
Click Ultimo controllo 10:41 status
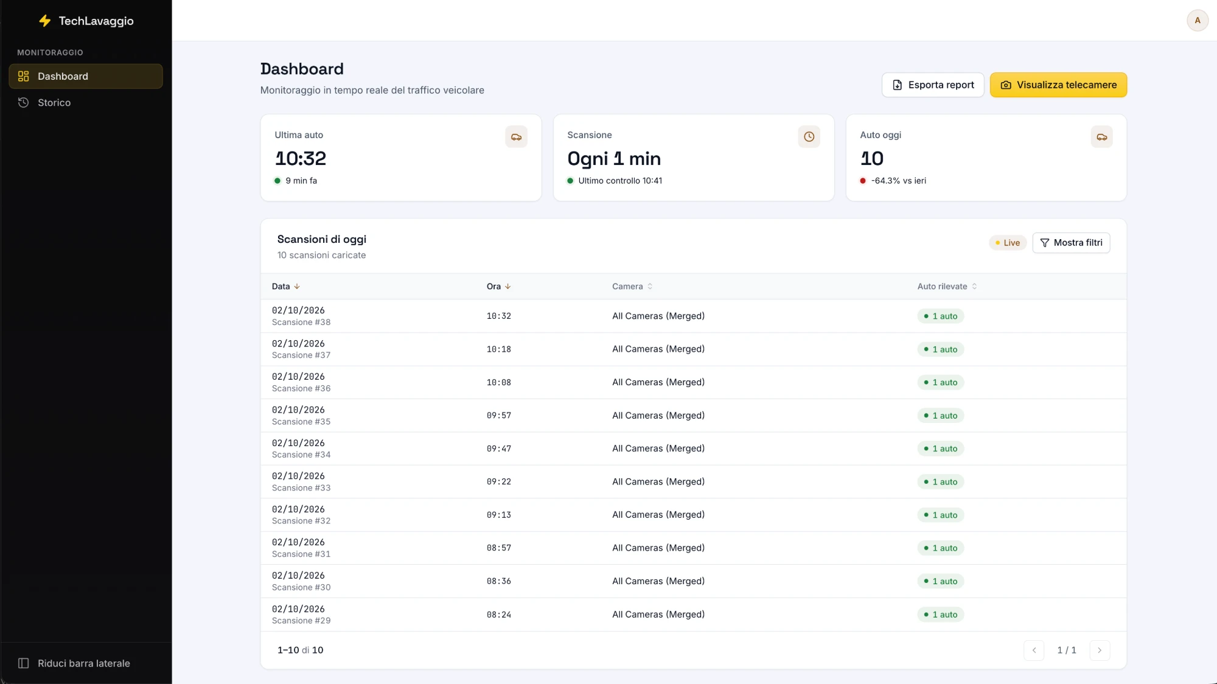615,181
